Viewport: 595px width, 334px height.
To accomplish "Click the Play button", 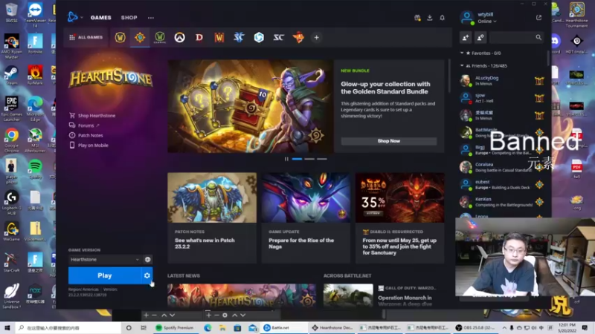I will (x=105, y=275).
